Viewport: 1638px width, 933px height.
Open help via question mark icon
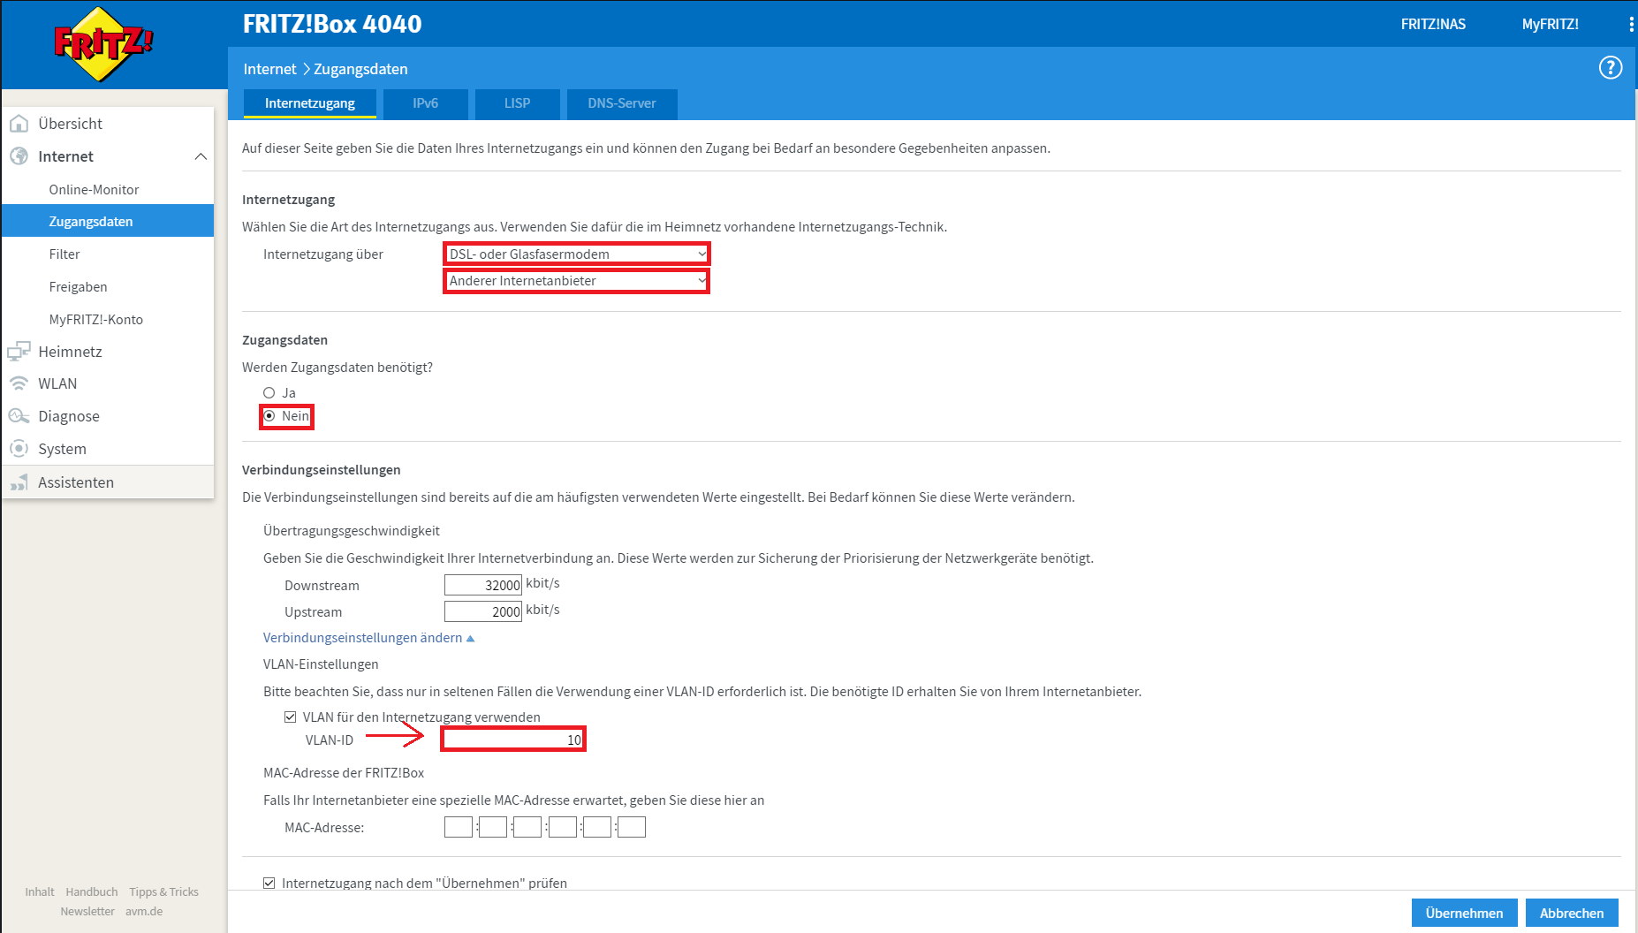1610,67
